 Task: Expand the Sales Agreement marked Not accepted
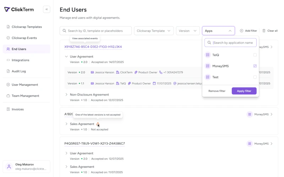[x=66, y=124]
